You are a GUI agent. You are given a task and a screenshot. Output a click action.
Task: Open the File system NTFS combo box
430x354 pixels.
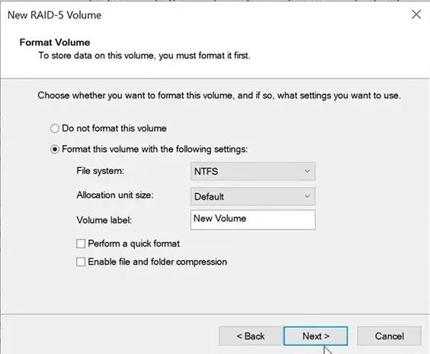click(x=253, y=172)
